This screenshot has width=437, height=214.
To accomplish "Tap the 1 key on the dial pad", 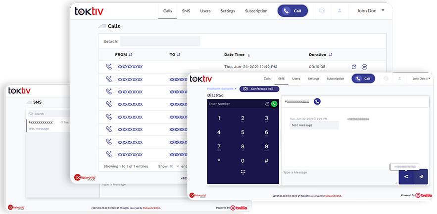I will pyautogui.click(x=219, y=118).
